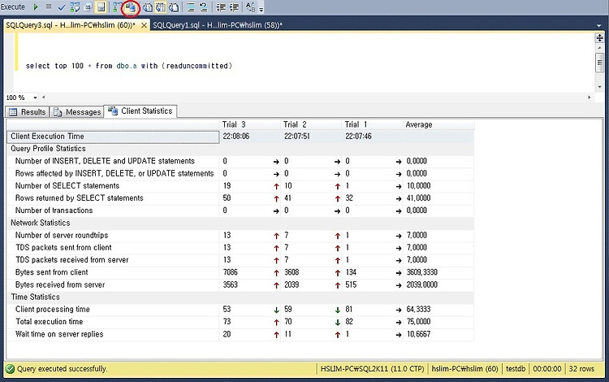Decrease the line indent

[x=221, y=7]
